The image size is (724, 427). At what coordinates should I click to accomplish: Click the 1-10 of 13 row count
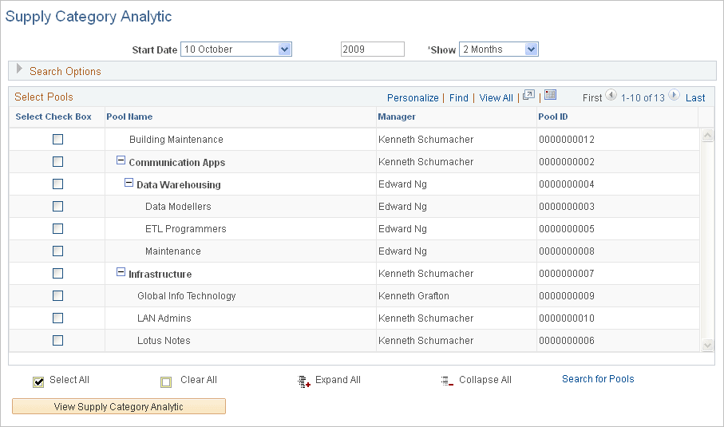tap(643, 98)
